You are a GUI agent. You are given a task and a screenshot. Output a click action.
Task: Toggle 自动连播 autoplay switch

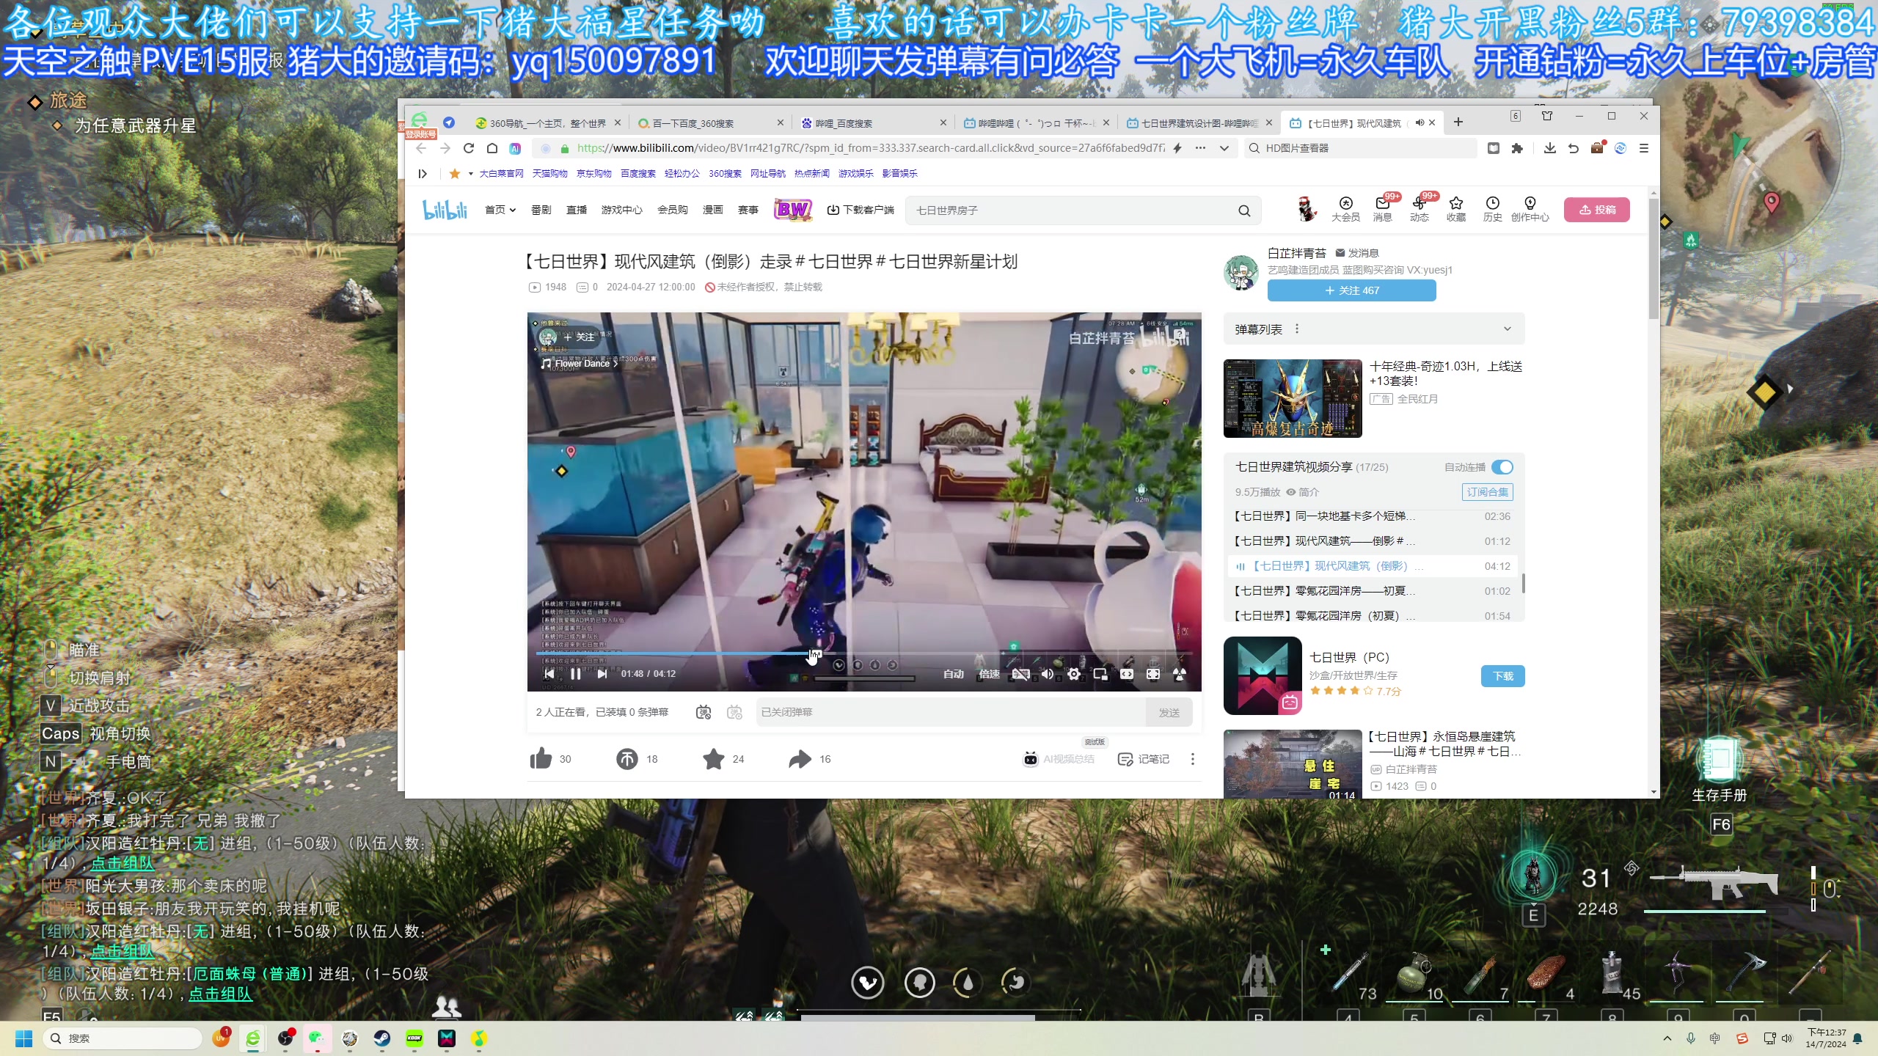[1502, 467]
